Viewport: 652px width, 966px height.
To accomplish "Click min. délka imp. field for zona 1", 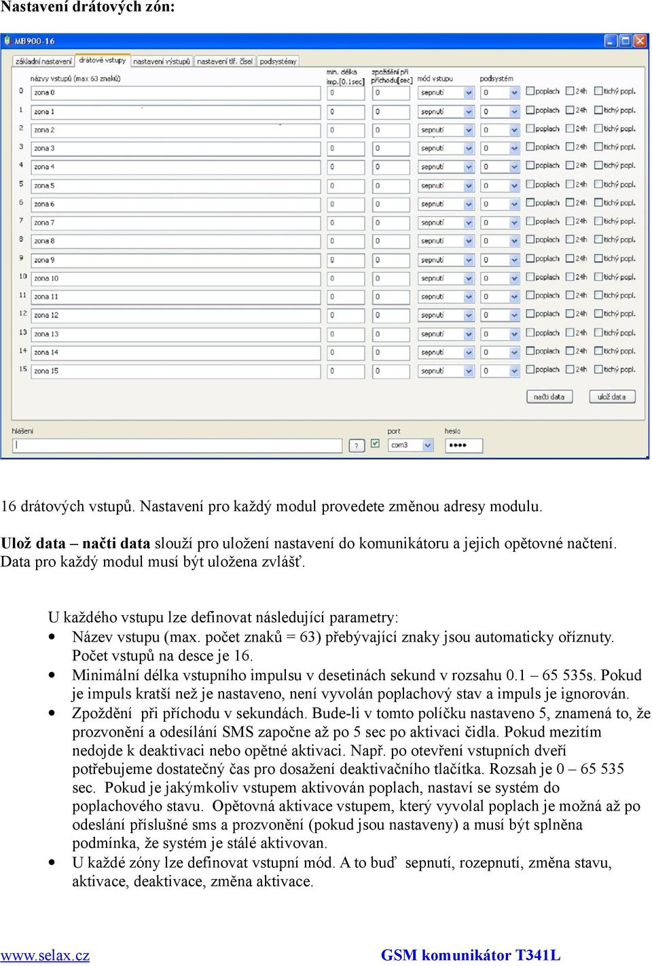I will (x=346, y=111).
